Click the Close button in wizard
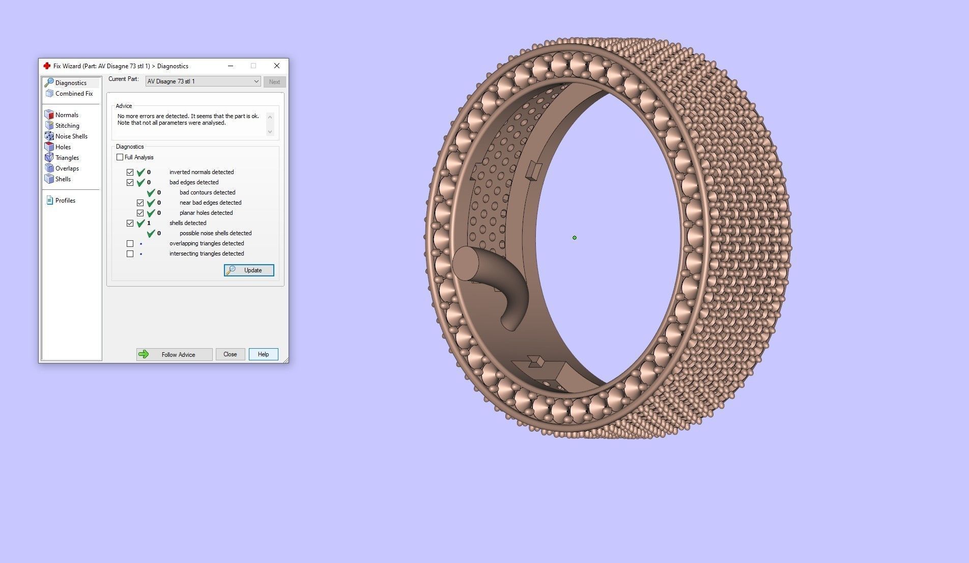The image size is (969, 563). coord(230,354)
